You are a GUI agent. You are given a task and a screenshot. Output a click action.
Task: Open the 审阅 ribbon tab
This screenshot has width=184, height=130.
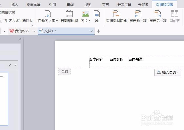pyautogui.click(x=70, y=5)
